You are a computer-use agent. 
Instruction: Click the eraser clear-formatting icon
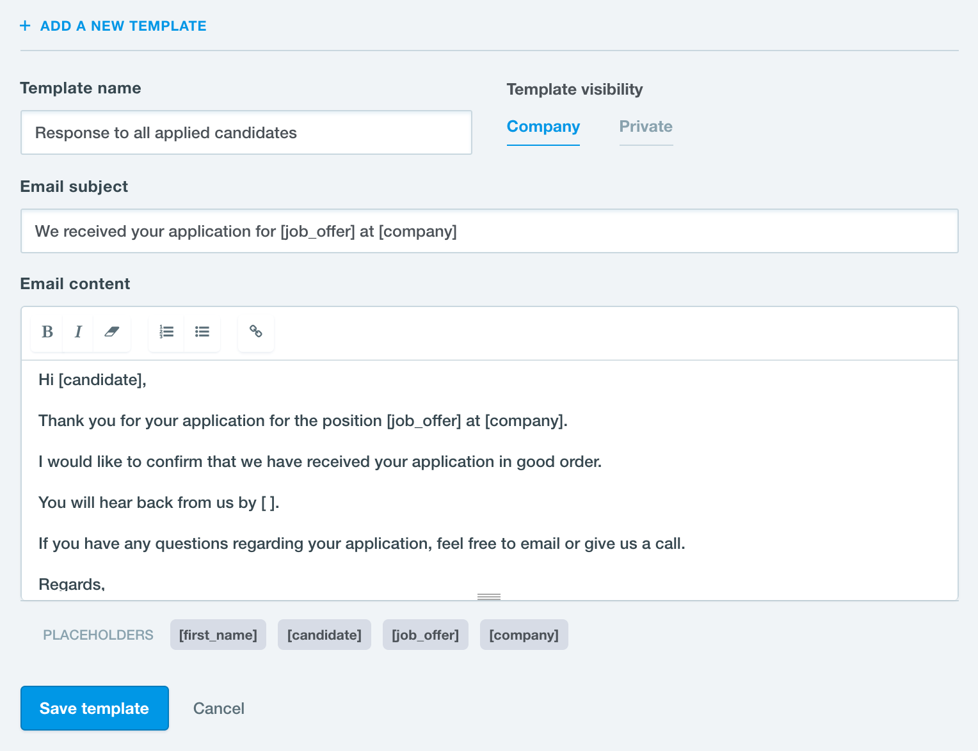(x=111, y=332)
